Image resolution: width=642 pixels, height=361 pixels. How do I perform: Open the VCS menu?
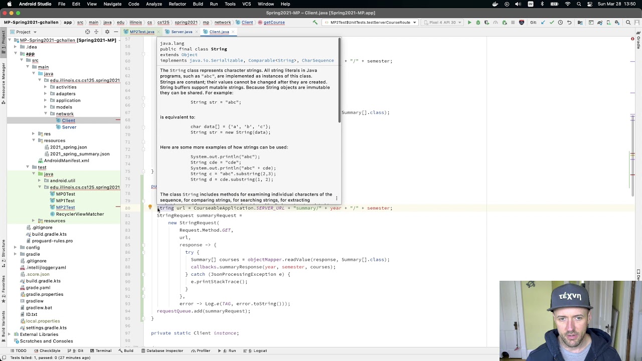click(247, 4)
